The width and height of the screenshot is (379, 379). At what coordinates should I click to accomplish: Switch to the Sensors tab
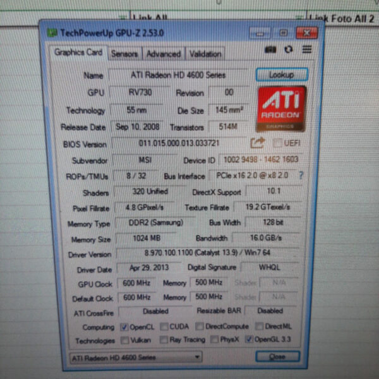click(124, 54)
